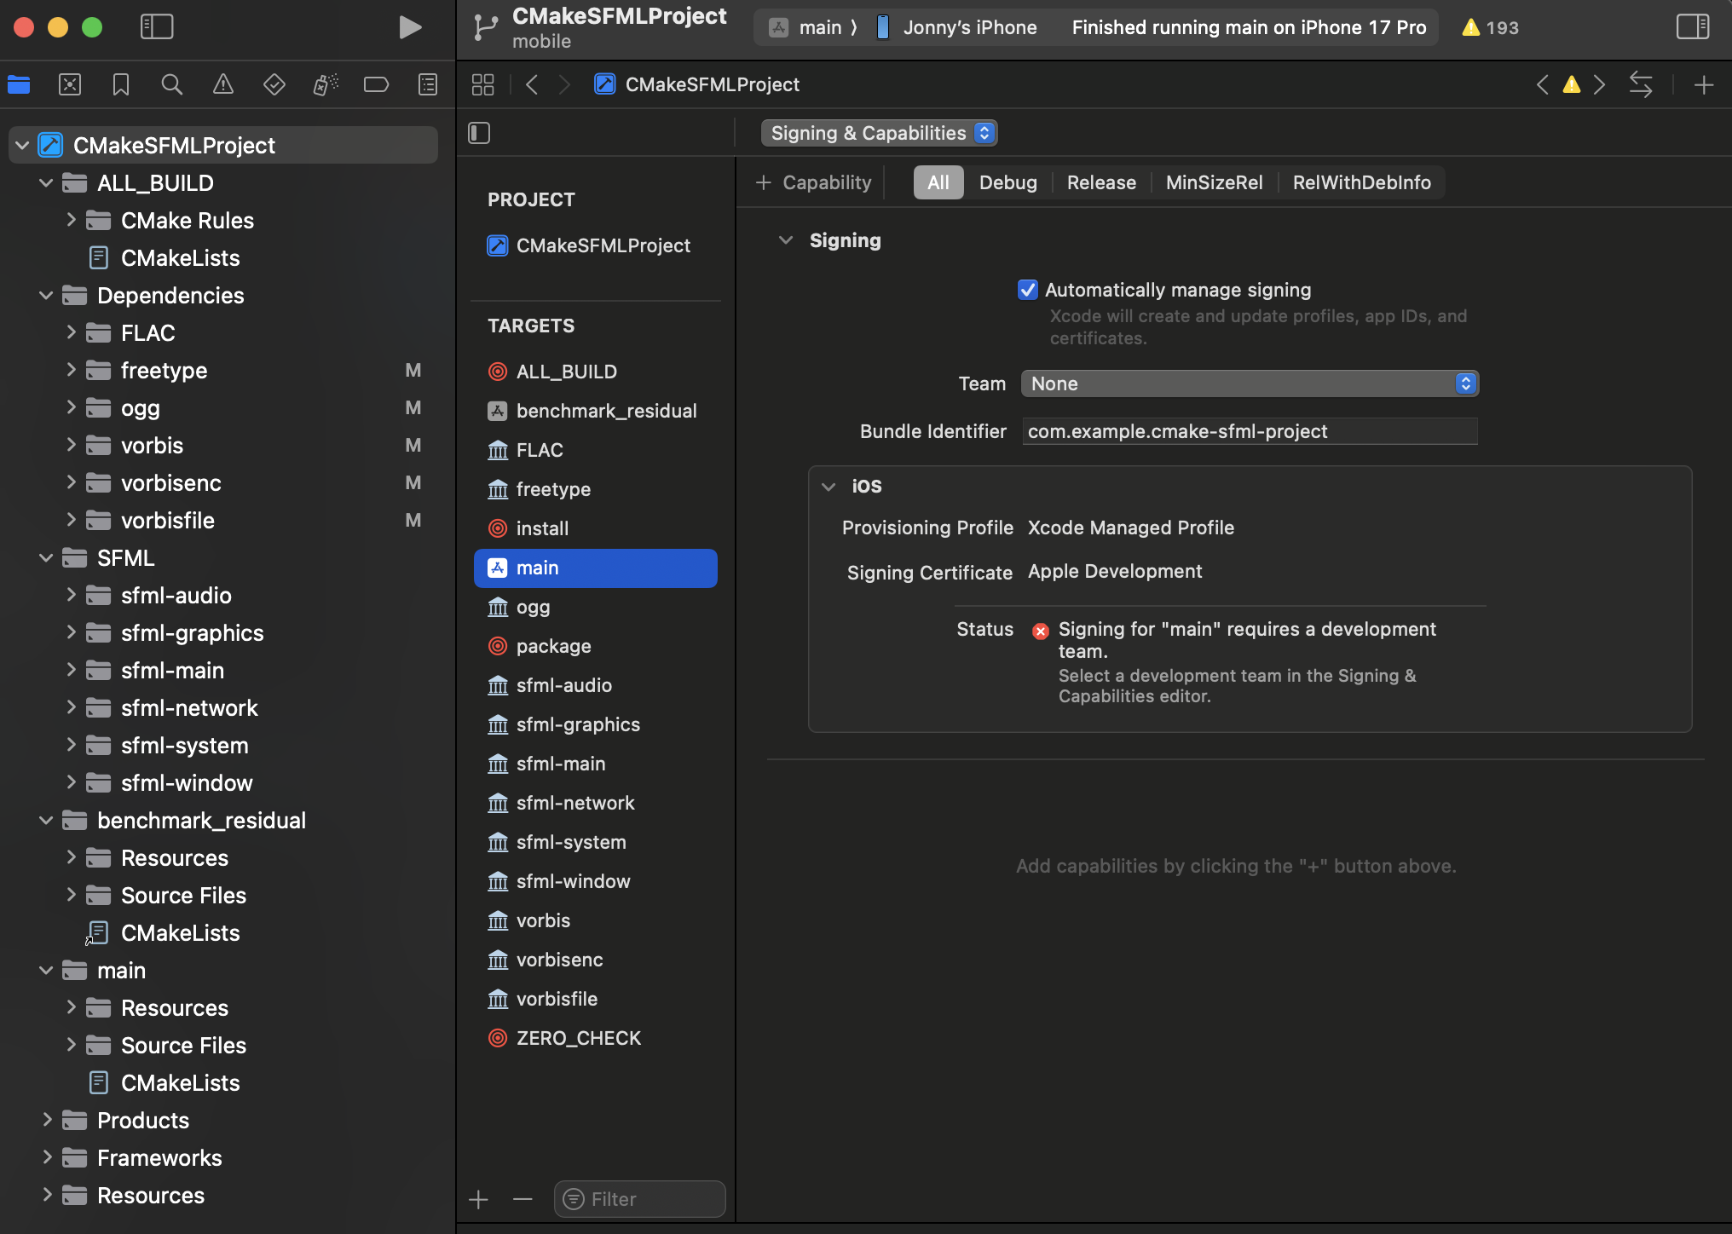Uncheck Automatically manage signing
This screenshot has height=1234, width=1732.
click(1027, 290)
